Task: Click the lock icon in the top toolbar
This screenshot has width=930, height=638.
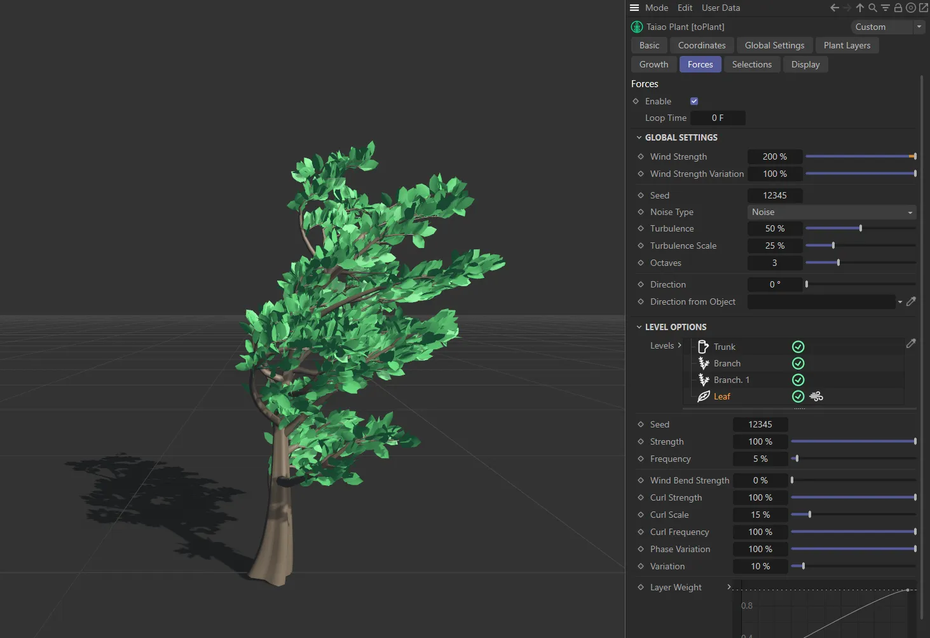Action: [898, 8]
